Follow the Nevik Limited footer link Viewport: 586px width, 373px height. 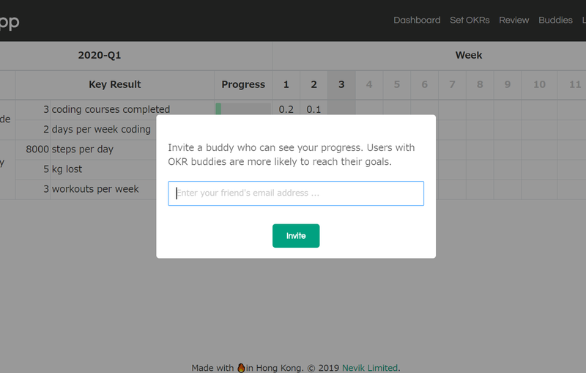370,368
